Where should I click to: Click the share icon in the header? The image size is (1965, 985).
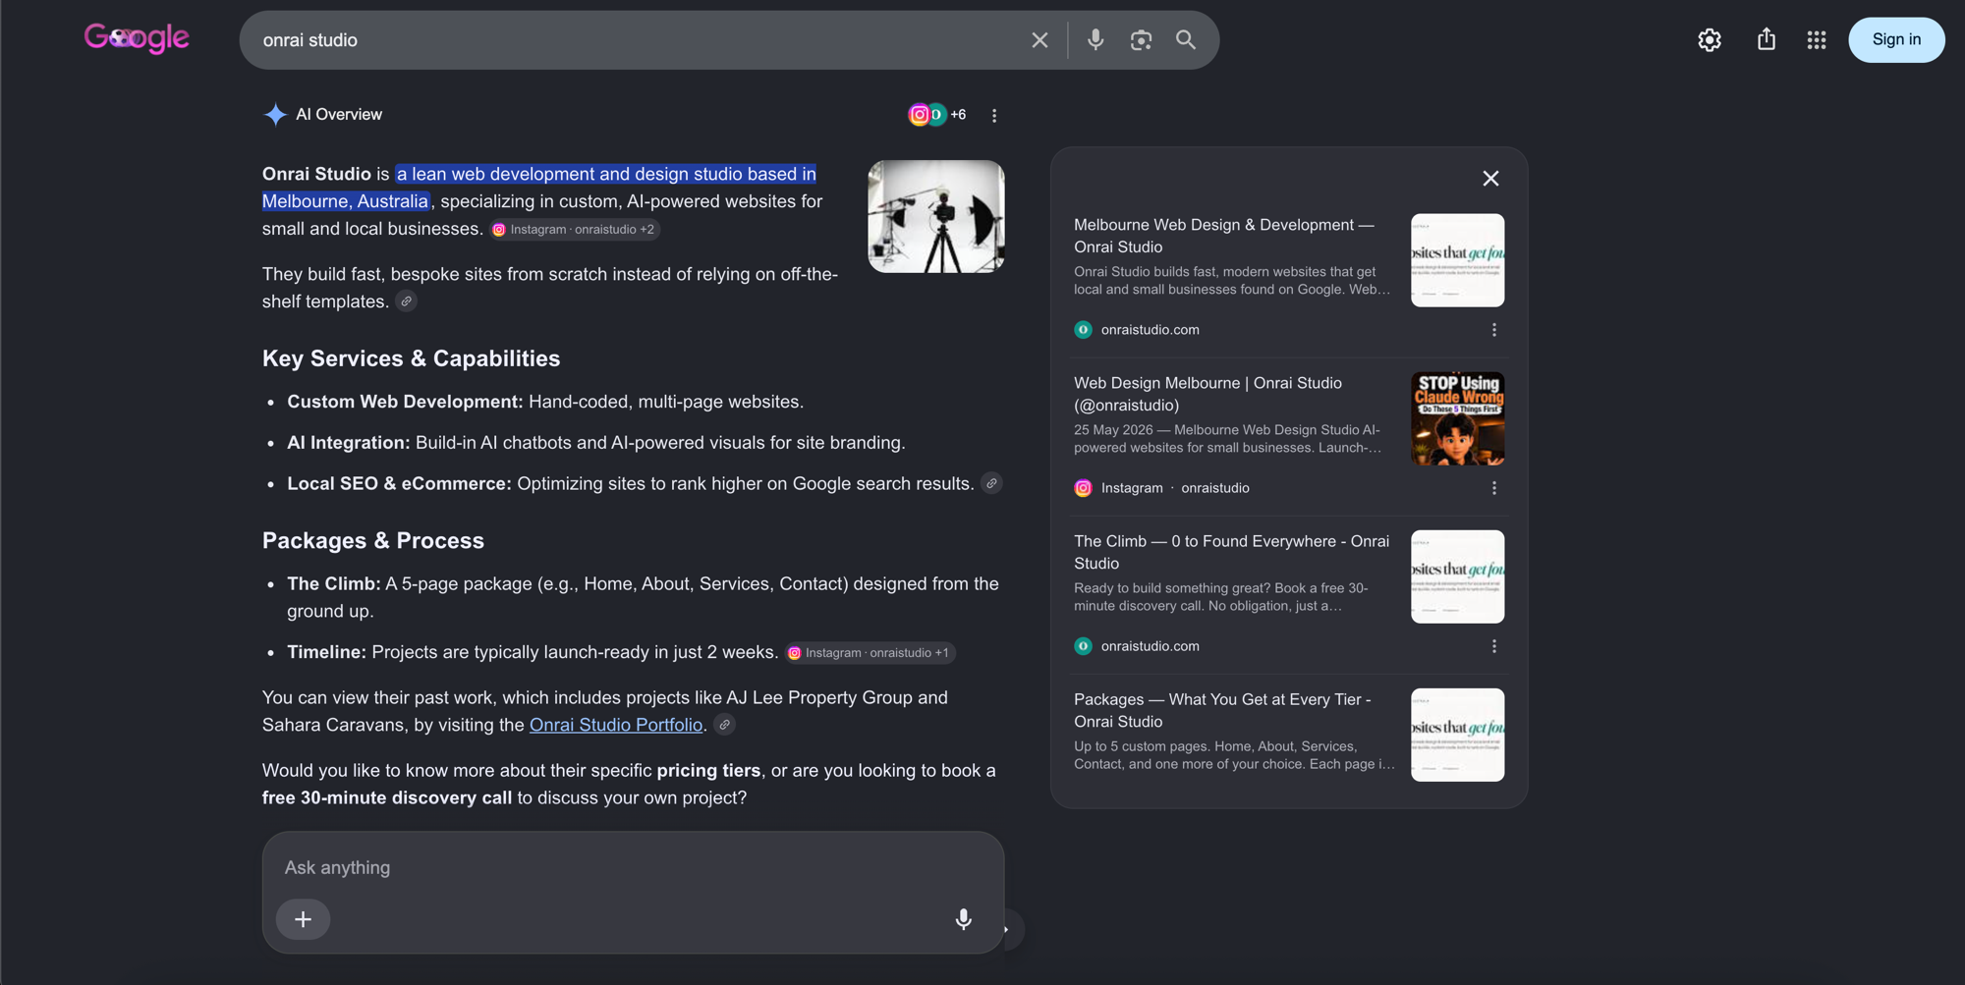(1767, 39)
